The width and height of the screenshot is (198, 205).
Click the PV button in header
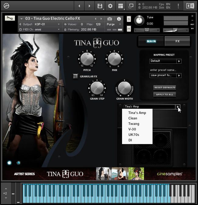tap(192, 29)
